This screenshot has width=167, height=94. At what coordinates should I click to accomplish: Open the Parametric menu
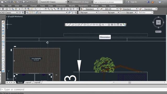pyautogui.click(x=83, y=6)
